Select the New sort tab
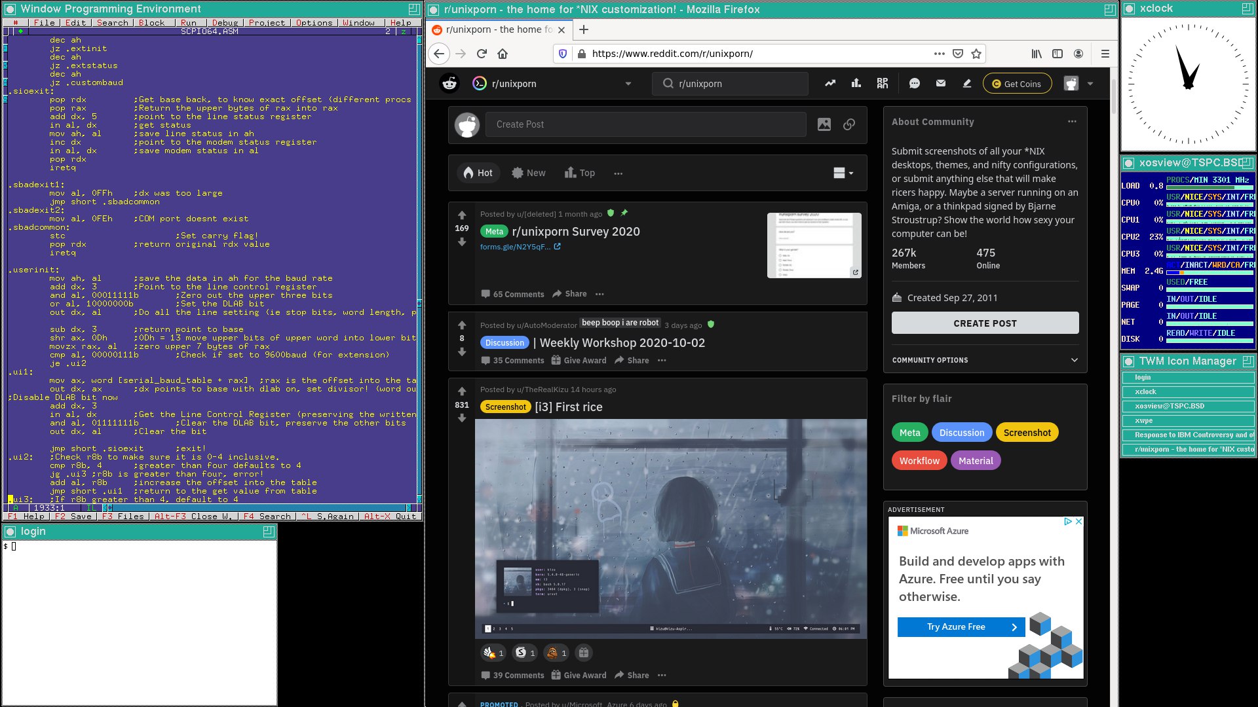 coord(528,173)
